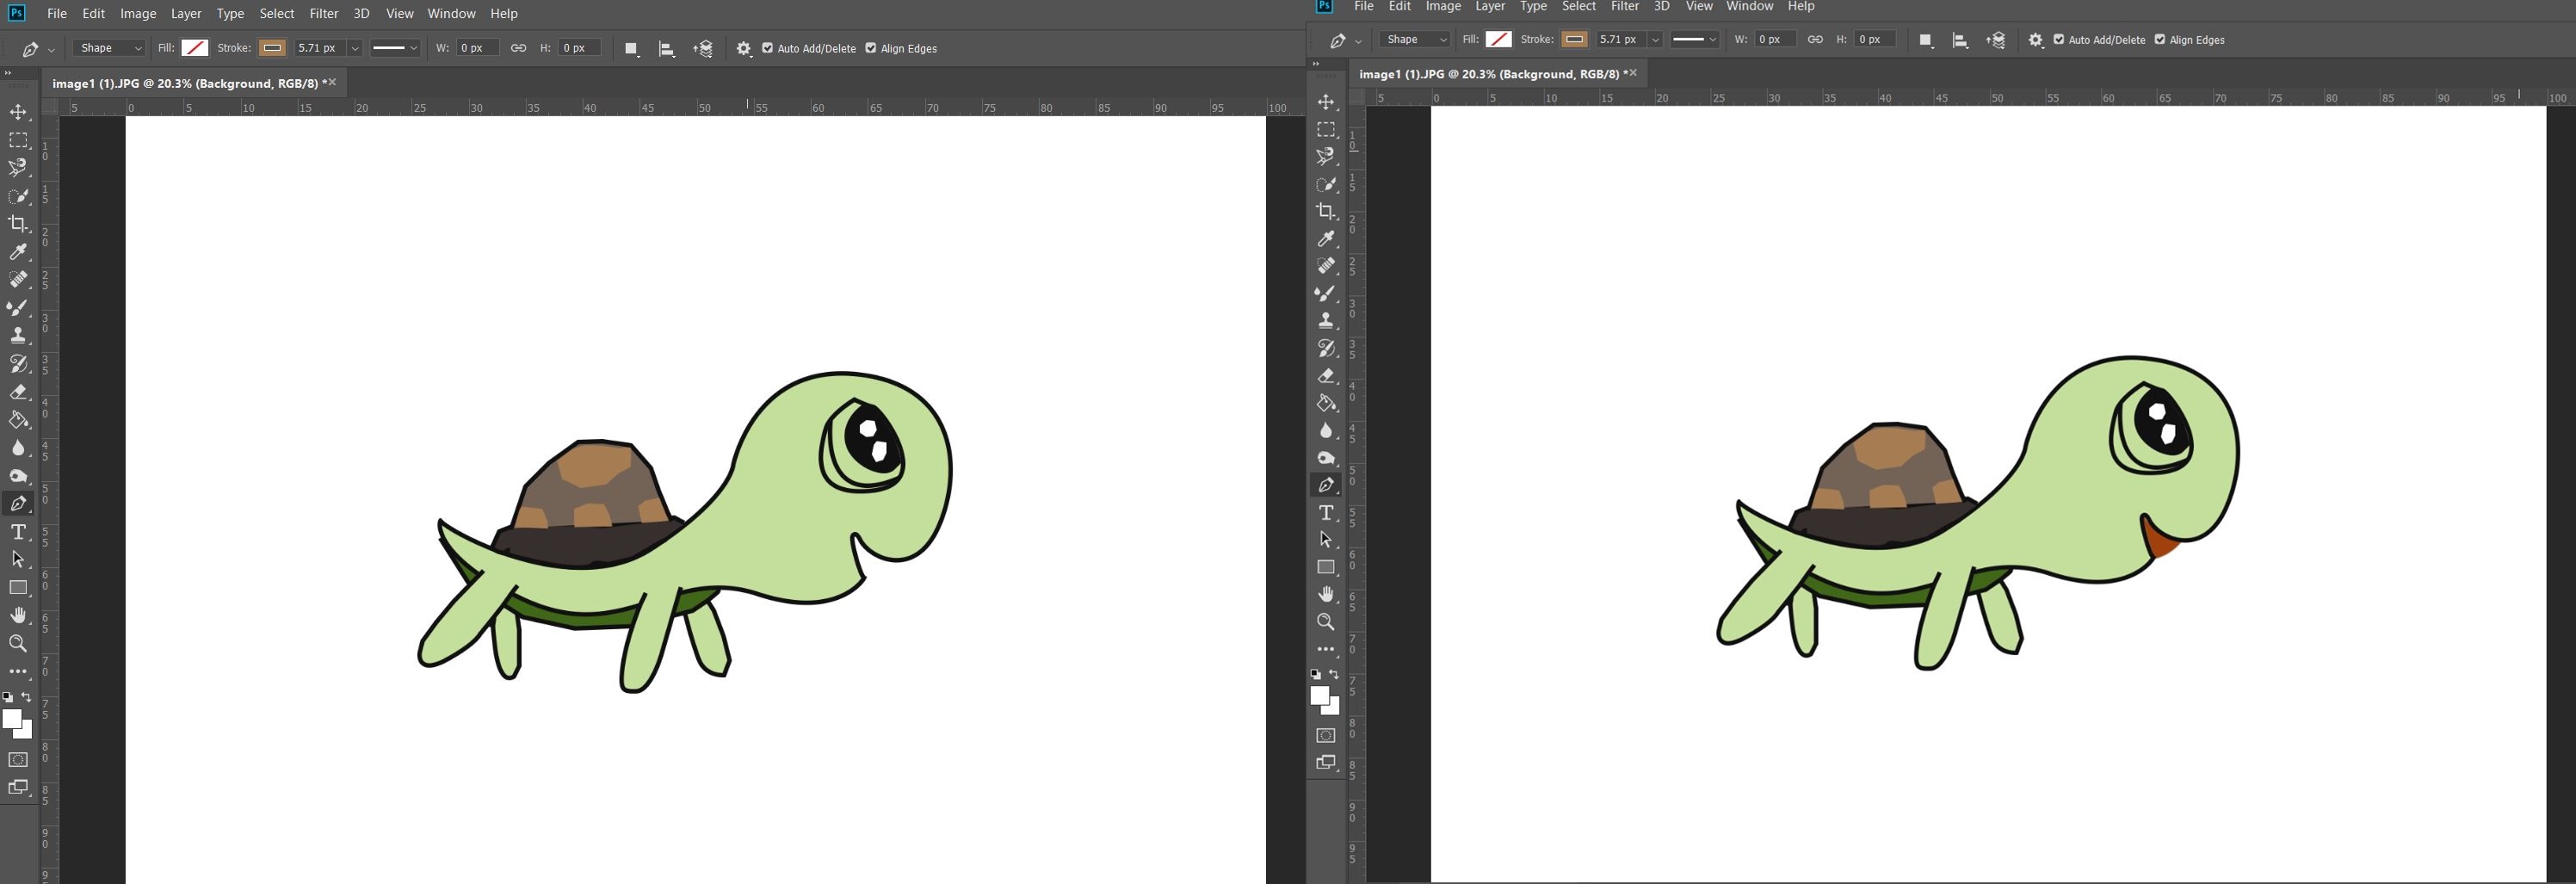The height and width of the screenshot is (884, 2576).
Task: Open the Window menu in right window
Action: [x=1750, y=6]
